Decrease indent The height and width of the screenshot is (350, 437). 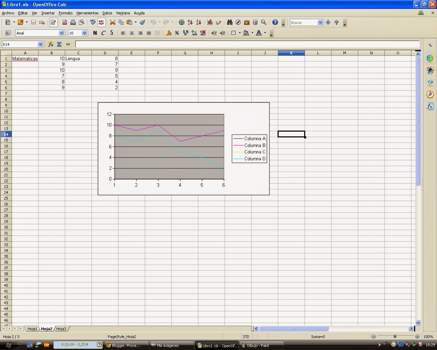click(x=214, y=33)
